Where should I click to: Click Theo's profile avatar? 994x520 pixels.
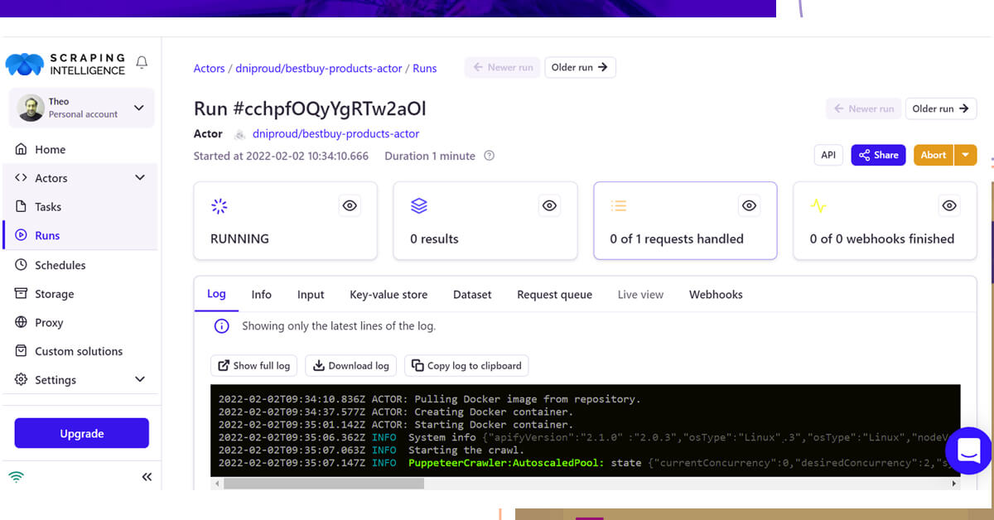pyautogui.click(x=31, y=108)
